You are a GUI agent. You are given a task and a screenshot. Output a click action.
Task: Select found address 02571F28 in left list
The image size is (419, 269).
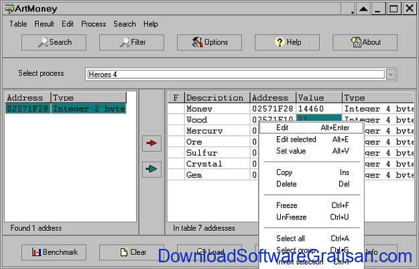pyautogui.click(x=27, y=109)
